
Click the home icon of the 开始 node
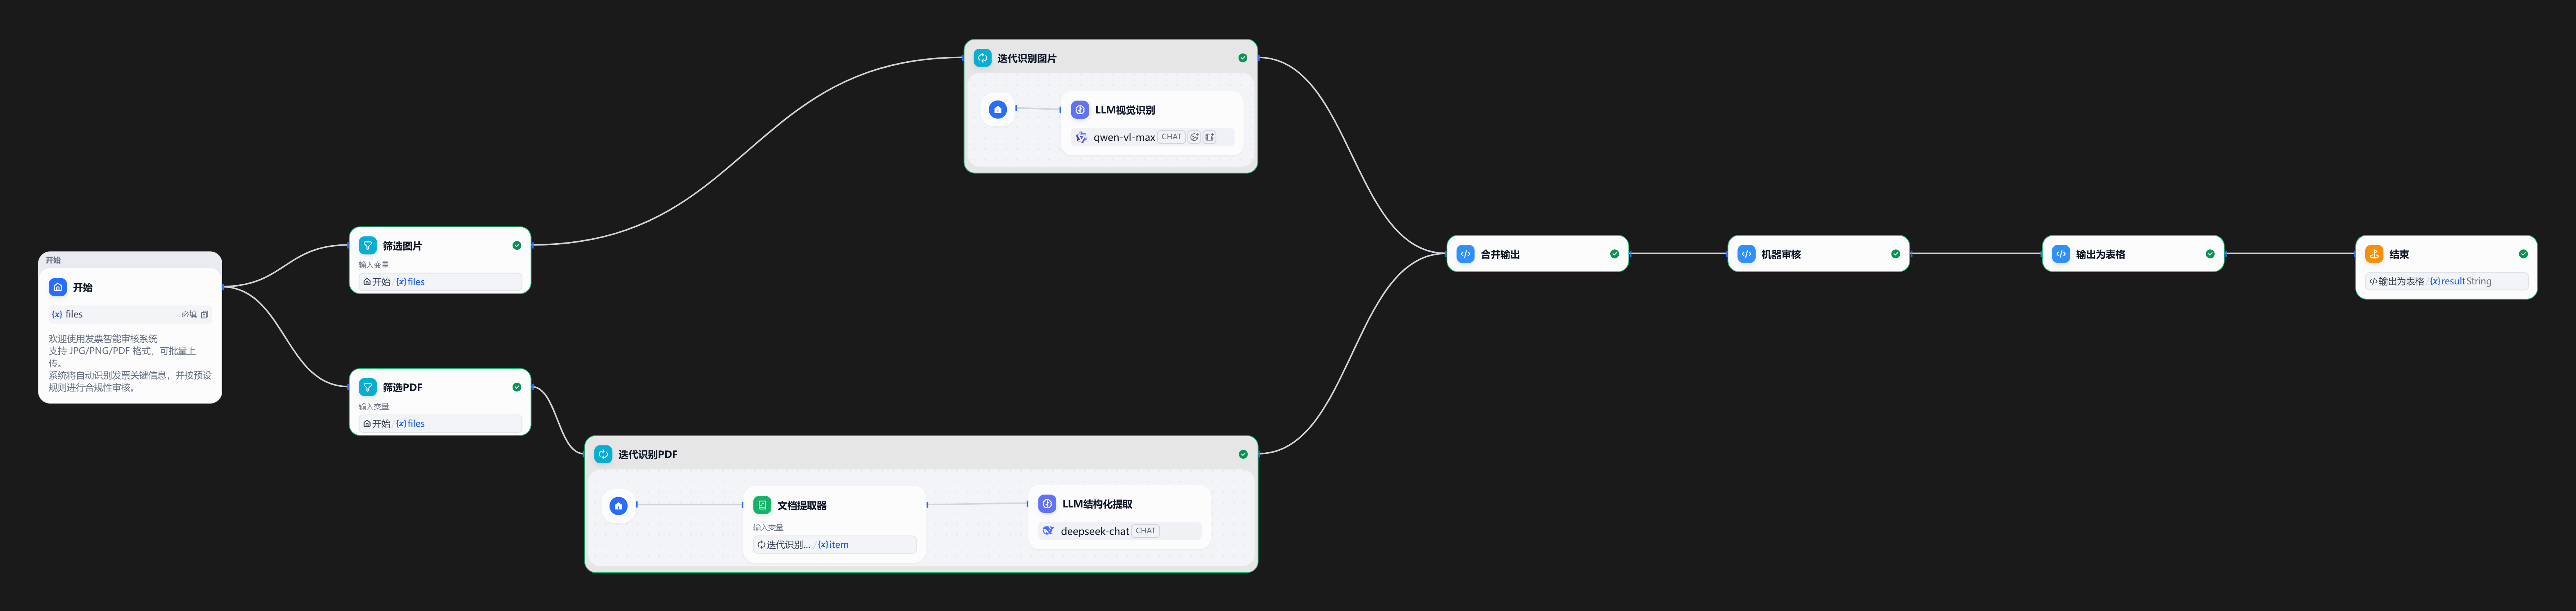pyautogui.click(x=58, y=287)
